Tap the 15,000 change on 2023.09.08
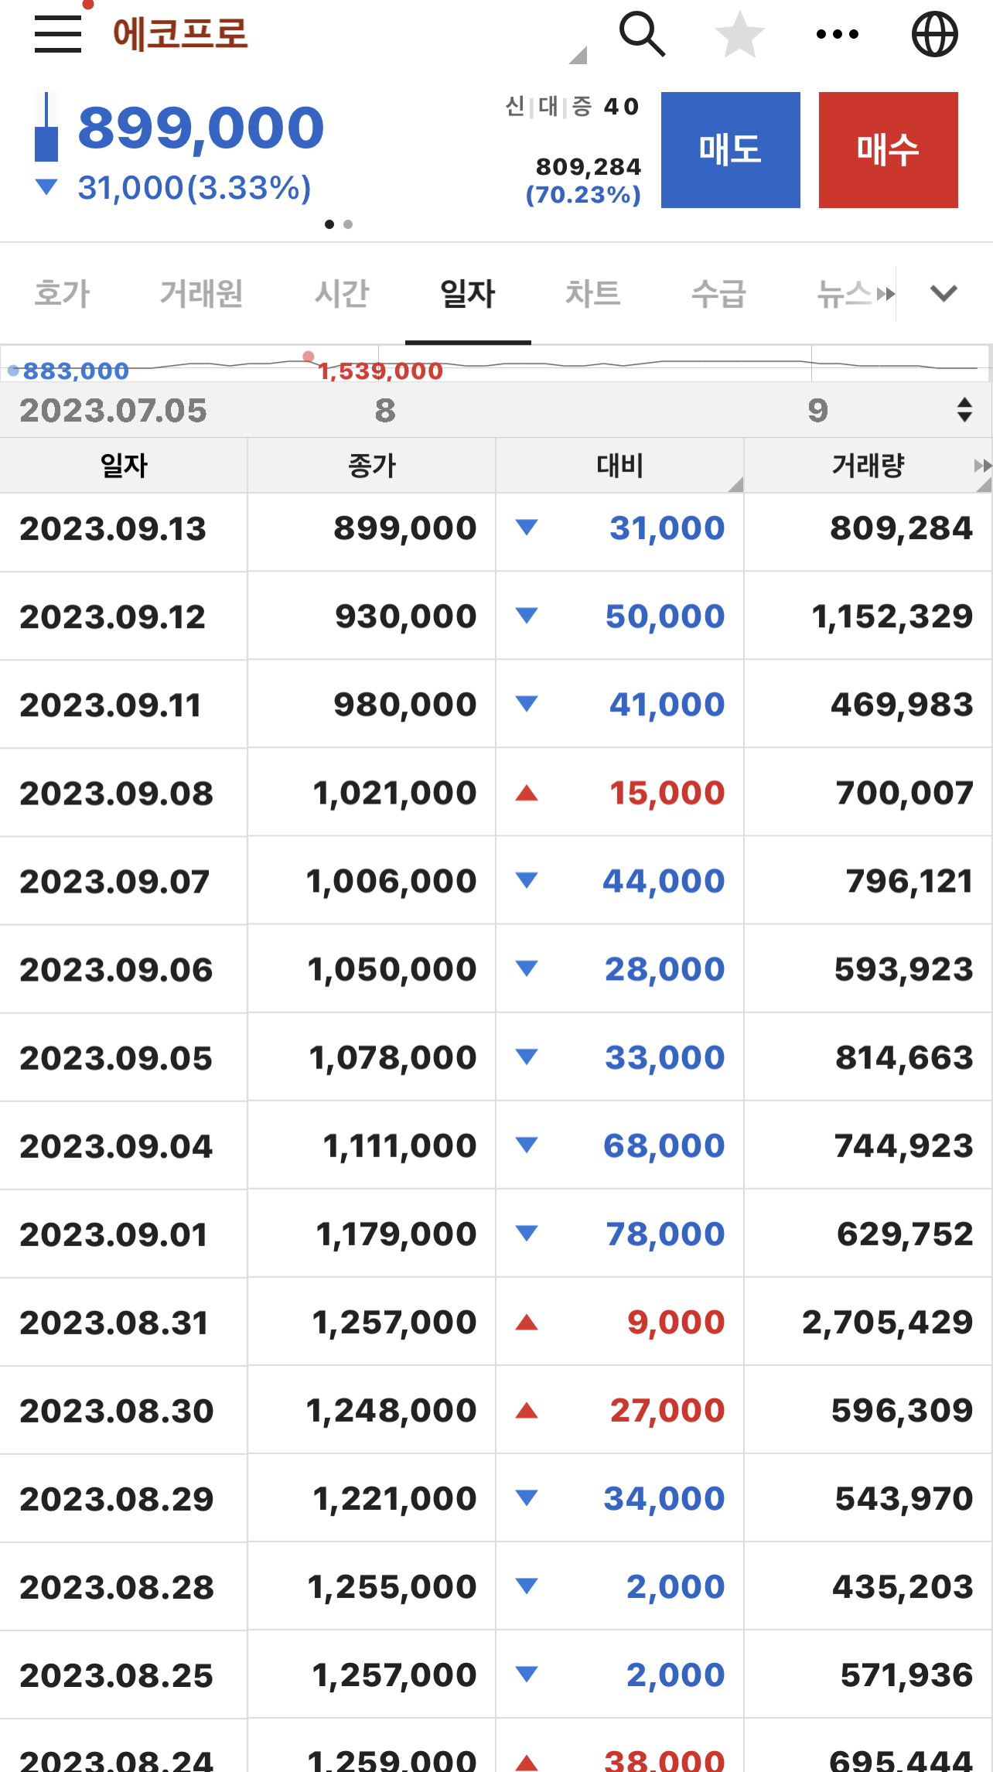Viewport: 993px width, 1772px height. tap(667, 793)
